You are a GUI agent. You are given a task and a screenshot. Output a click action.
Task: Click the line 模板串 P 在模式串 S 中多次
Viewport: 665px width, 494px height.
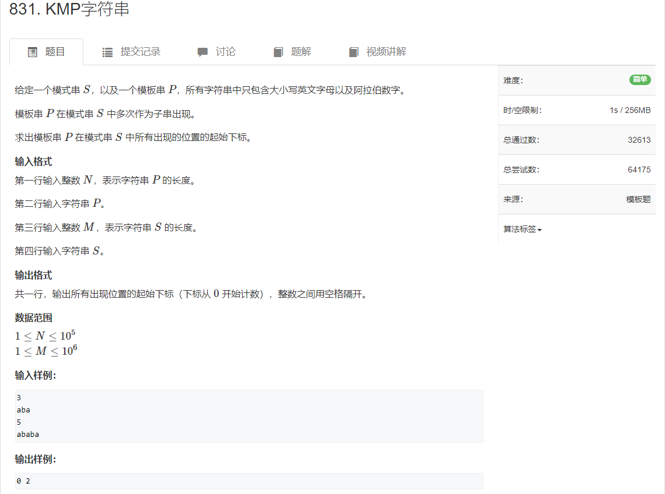click(x=105, y=114)
